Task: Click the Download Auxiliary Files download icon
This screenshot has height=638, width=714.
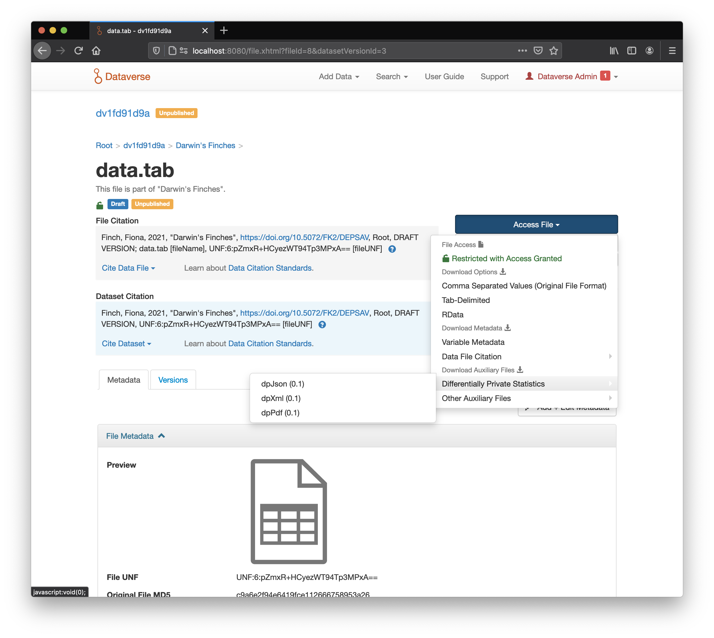Action: [x=520, y=370]
